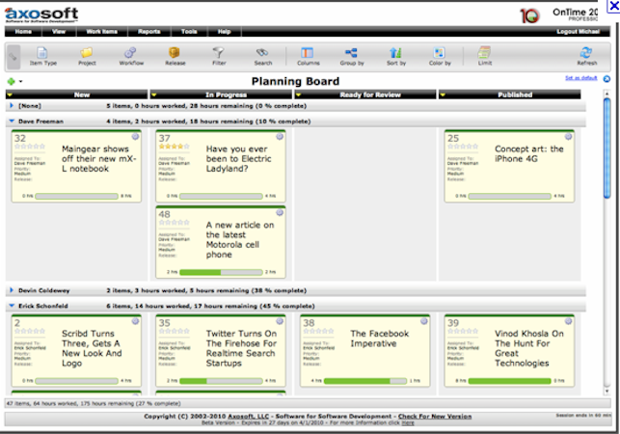Screen dimensions: 620x434
Task: Click the circle icon on card 25
Action: point(568,137)
